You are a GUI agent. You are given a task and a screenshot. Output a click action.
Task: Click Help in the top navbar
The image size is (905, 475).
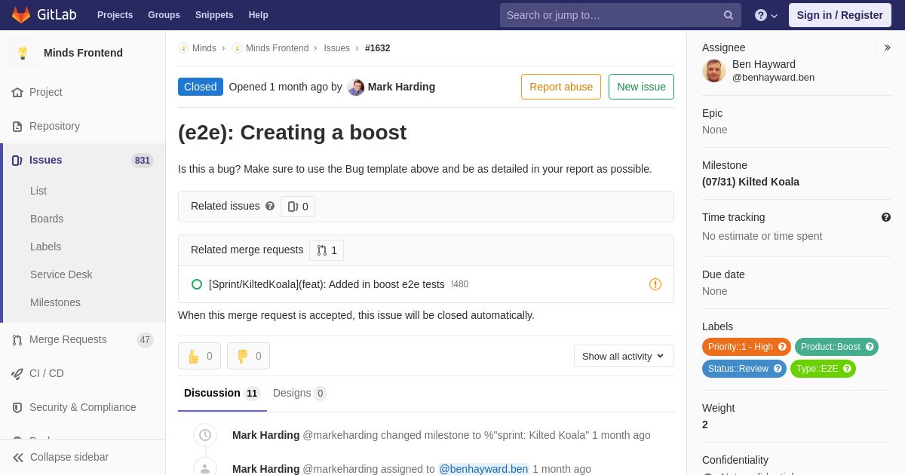click(259, 15)
